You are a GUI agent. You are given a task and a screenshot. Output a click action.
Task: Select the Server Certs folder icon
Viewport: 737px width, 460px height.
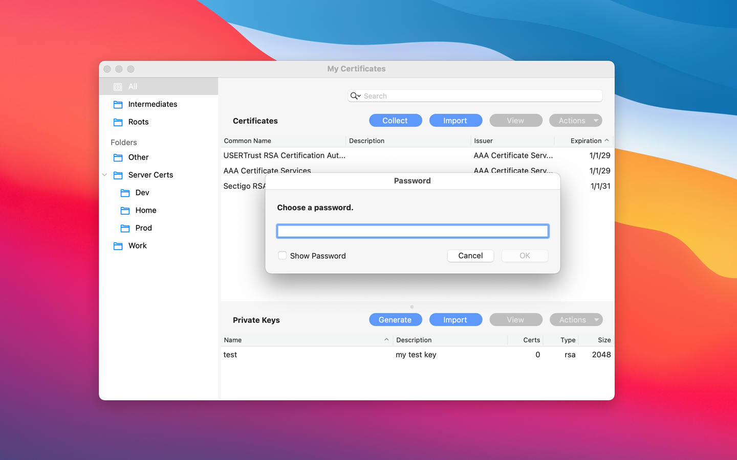point(119,175)
